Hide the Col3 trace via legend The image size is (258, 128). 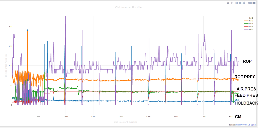click(251, 21)
